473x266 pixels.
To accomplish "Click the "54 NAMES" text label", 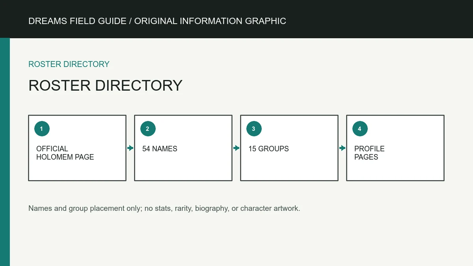I will pyautogui.click(x=160, y=149).
